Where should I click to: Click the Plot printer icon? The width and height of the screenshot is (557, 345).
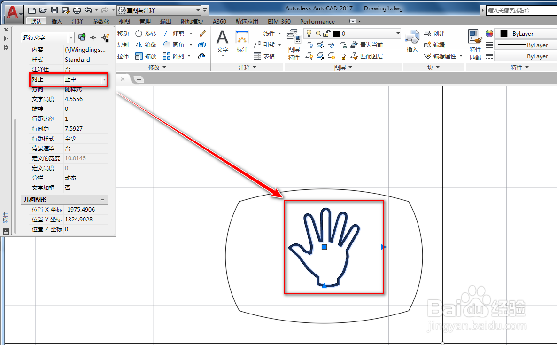tap(77, 10)
